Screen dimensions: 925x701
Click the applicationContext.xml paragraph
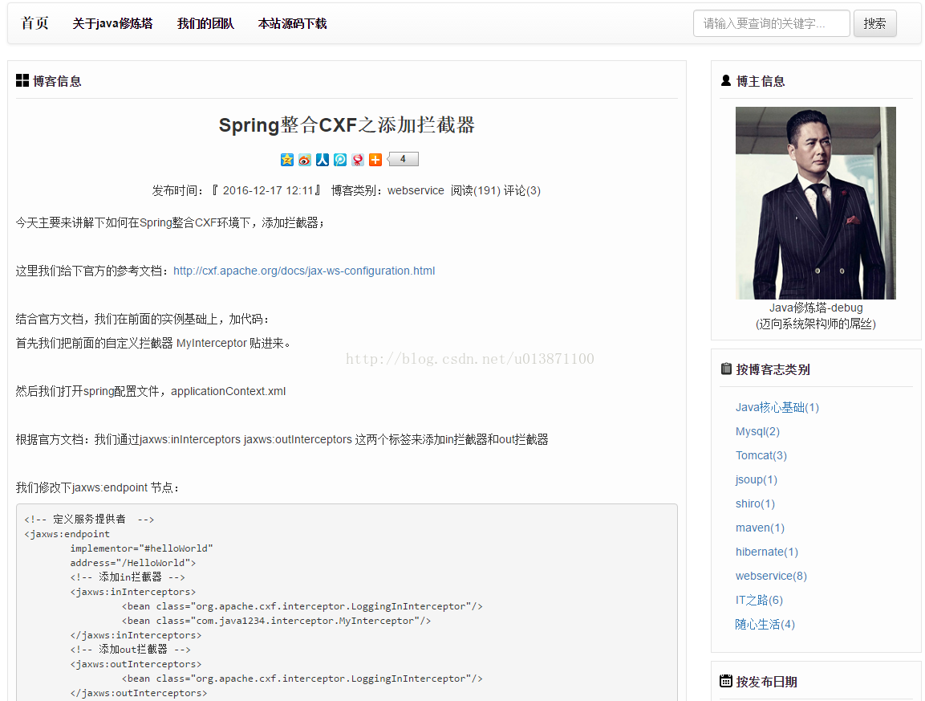coord(151,391)
